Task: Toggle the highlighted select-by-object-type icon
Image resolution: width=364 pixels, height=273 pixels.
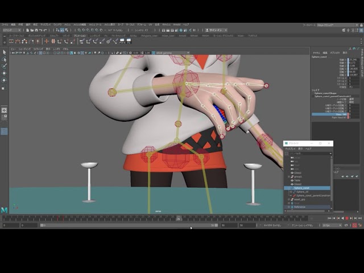Action: (62, 30)
